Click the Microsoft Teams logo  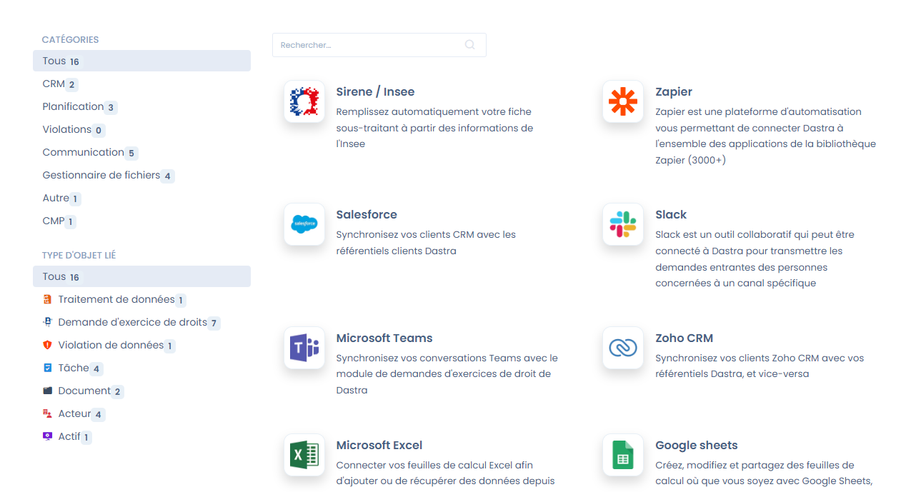click(304, 348)
